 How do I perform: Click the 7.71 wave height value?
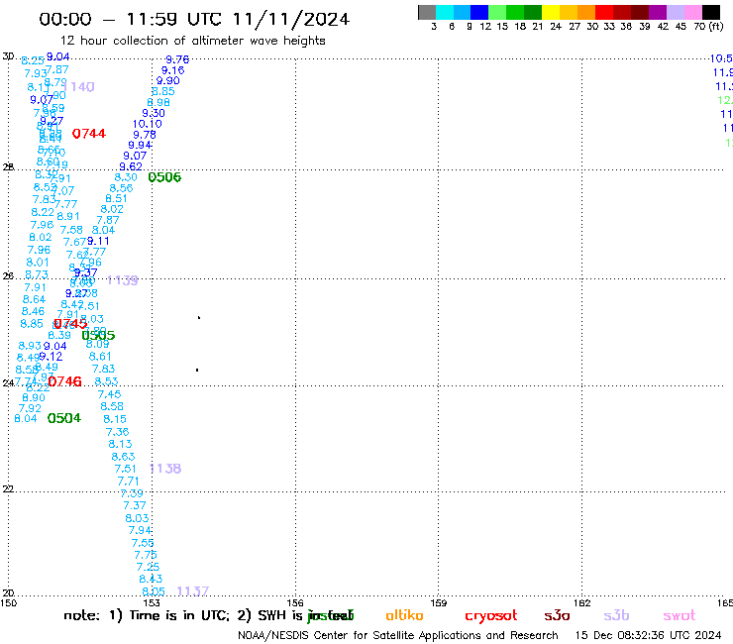(x=128, y=482)
